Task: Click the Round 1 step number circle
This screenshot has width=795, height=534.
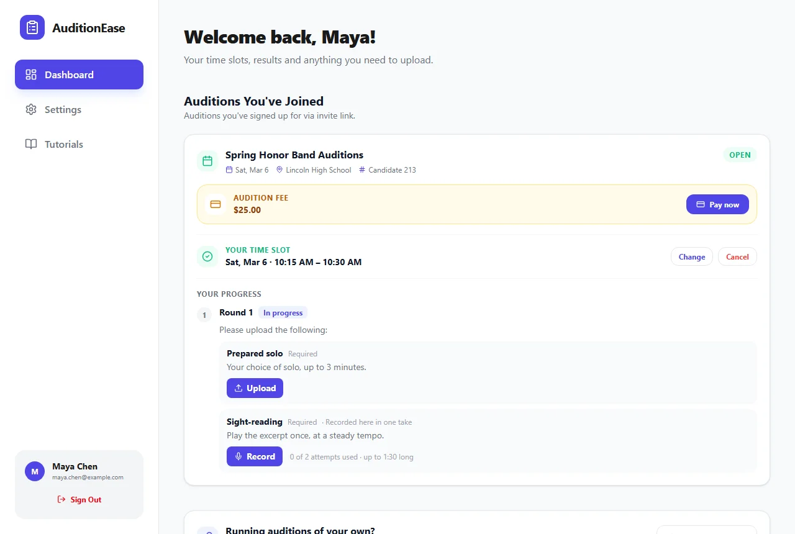Action: pyautogui.click(x=204, y=315)
